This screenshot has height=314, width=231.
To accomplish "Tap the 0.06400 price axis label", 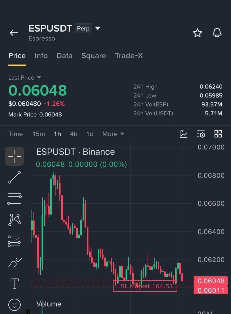I will pyautogui.click(x=211, y=232).
